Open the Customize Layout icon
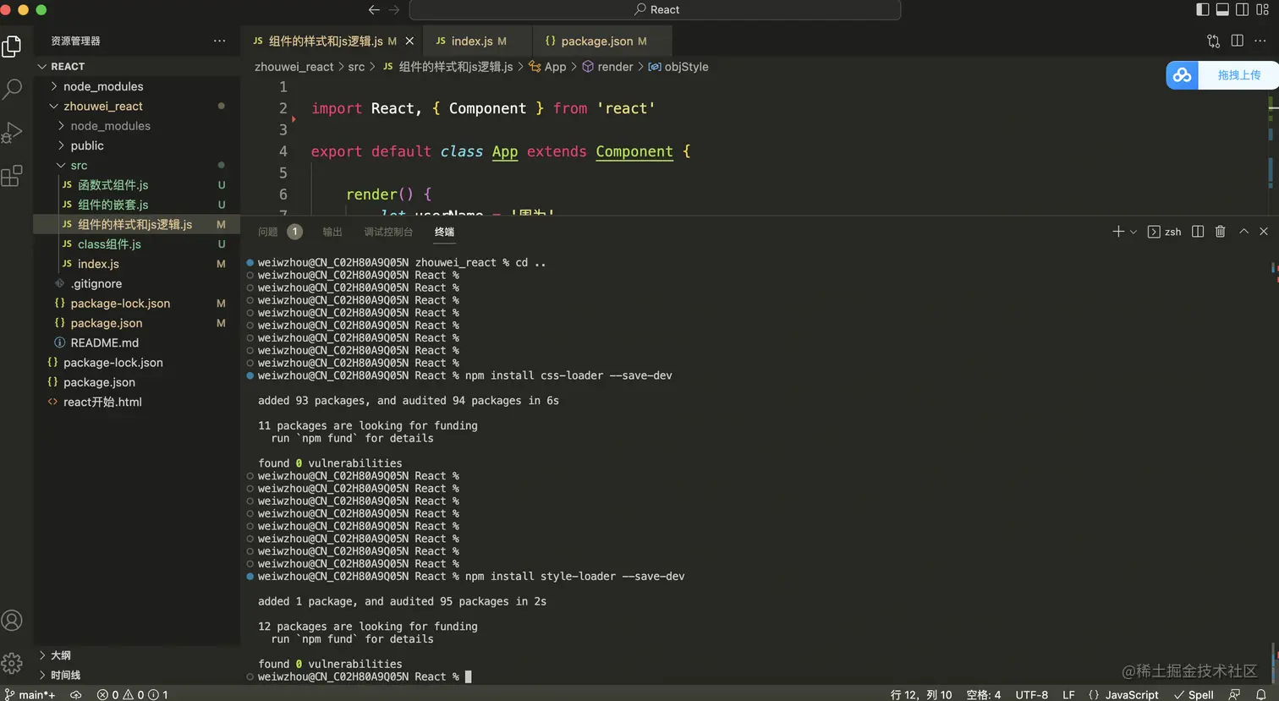The image size is (1279, 701). click(x=1262, y=10)
